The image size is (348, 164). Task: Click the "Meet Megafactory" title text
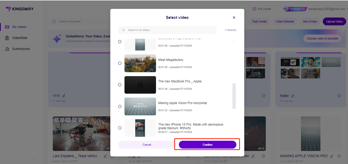point(171,60)
